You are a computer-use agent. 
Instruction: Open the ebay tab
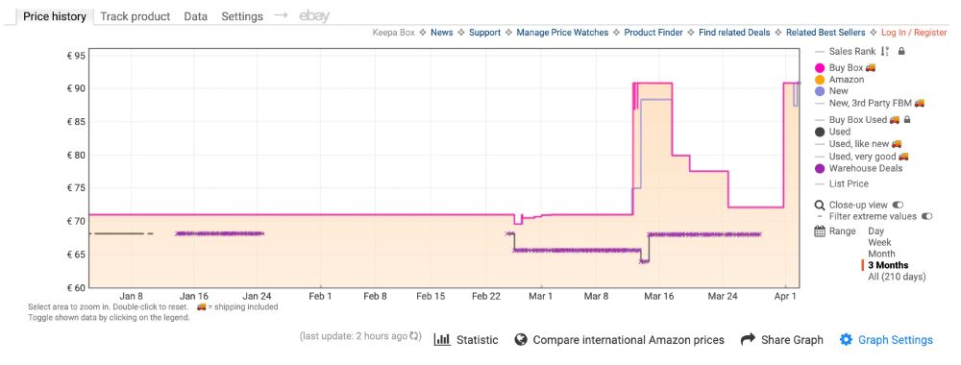click(314, 16)
